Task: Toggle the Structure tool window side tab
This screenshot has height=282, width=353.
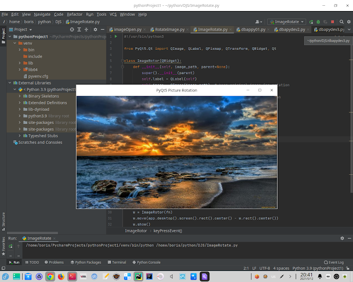Action: pyautogui.click(x=3, y=220)
